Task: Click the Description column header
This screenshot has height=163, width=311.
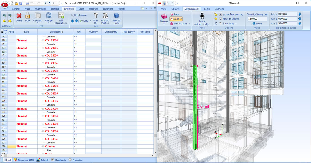Action: (x=55, y=32)
